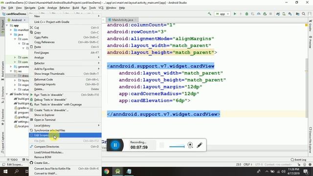313x176 pixels.
Task: Click the Stop square icon
Action: (270, 14)
